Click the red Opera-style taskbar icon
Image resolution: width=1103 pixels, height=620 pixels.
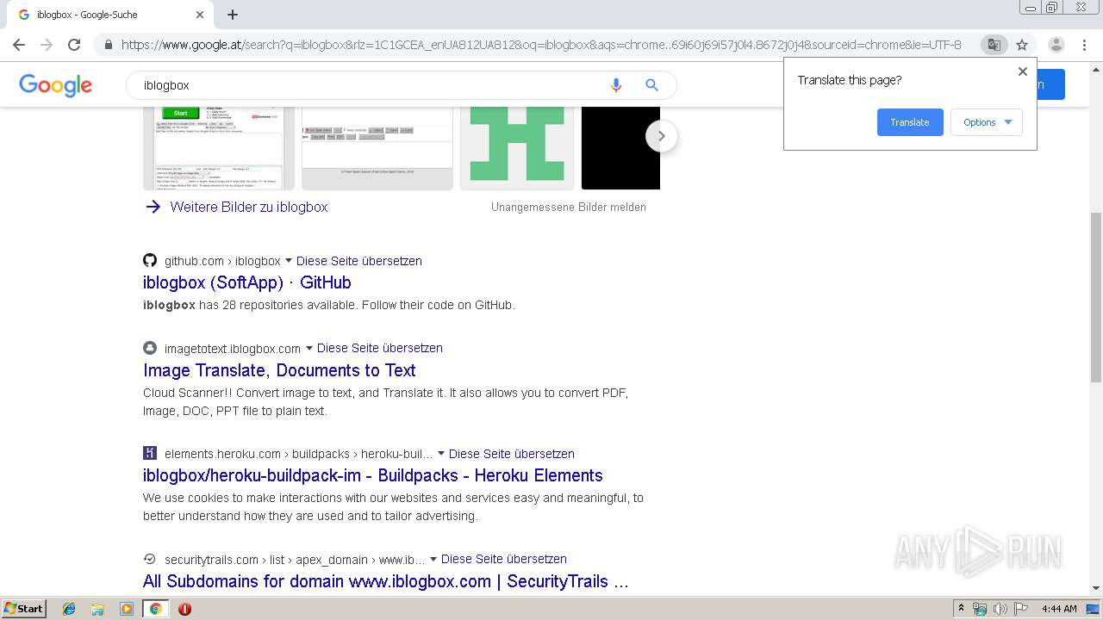click(184, 609)
